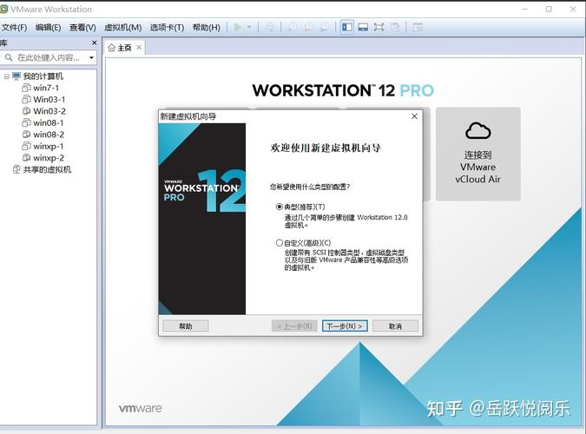Open the 编辑(E) menu
Image resolution: width=586 pixels, height=434 pixels.
pos(49,27)
